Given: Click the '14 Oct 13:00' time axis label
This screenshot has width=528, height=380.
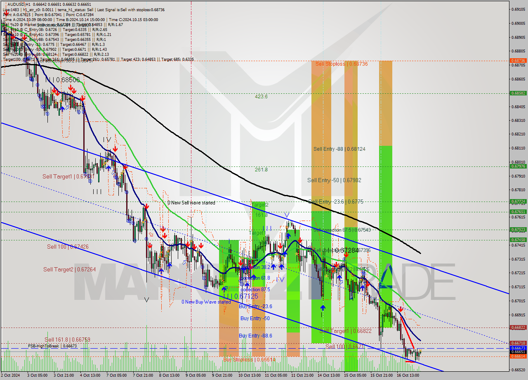Looking at the screenshot, I should coord(328,375).
